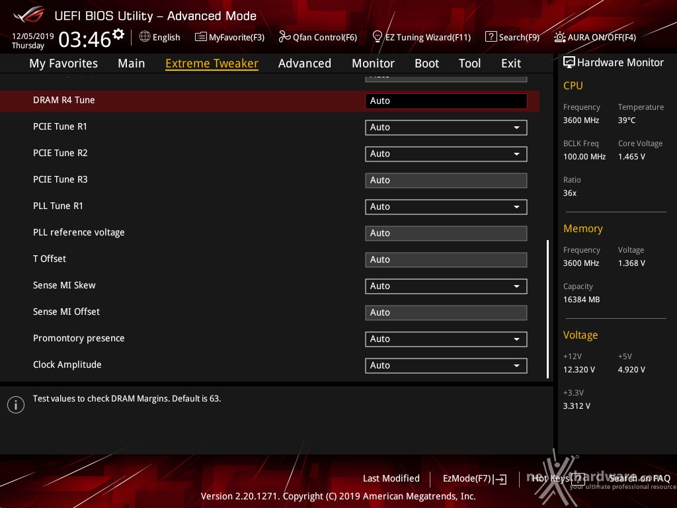Select the T Offset label
This screenshot has width=677, height=508.
(50, 259)
